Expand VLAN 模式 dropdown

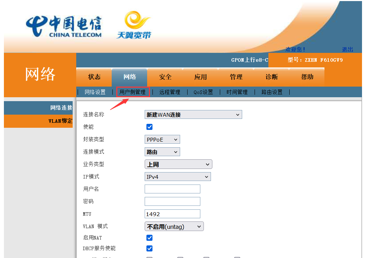174,226
